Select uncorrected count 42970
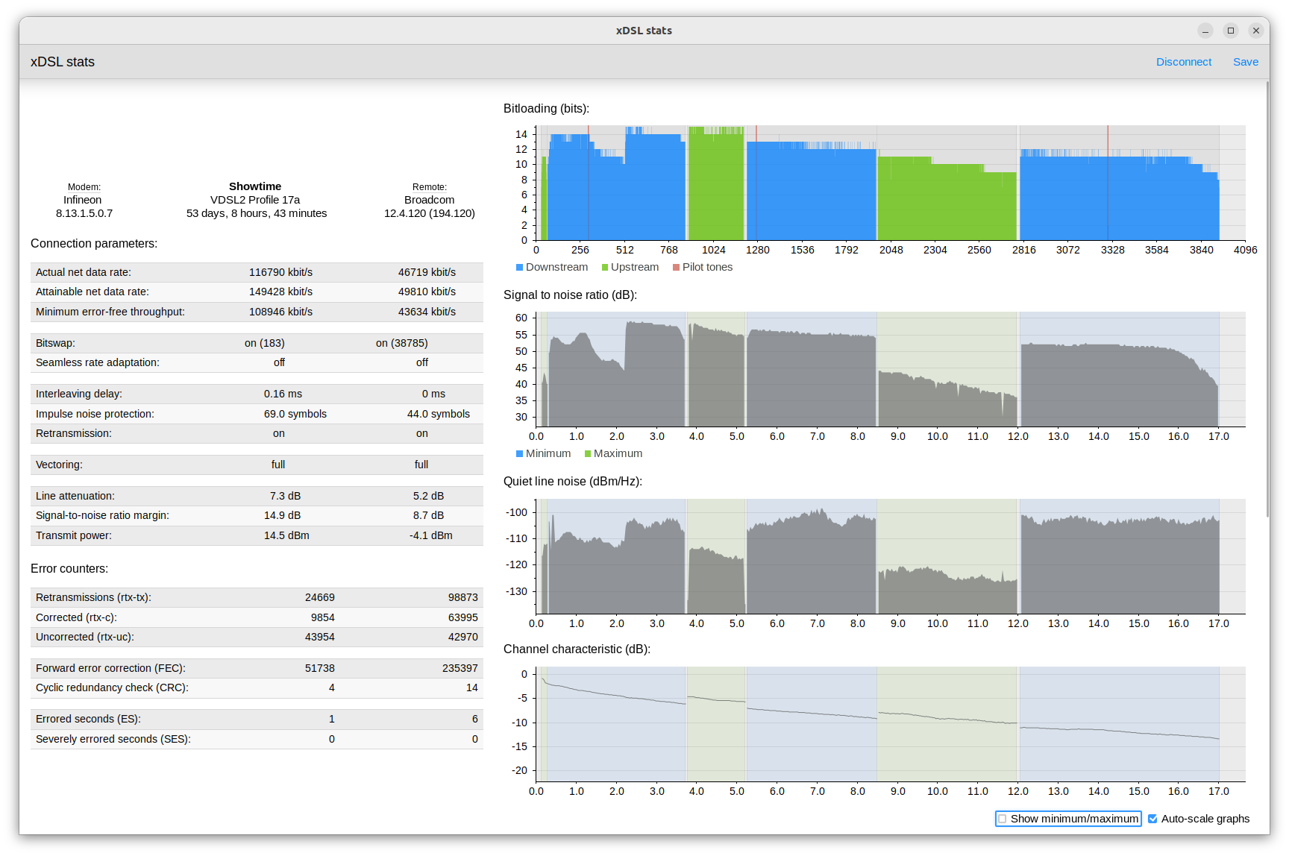The width and height of the screenshot is (1289, 856). (463, 637)
